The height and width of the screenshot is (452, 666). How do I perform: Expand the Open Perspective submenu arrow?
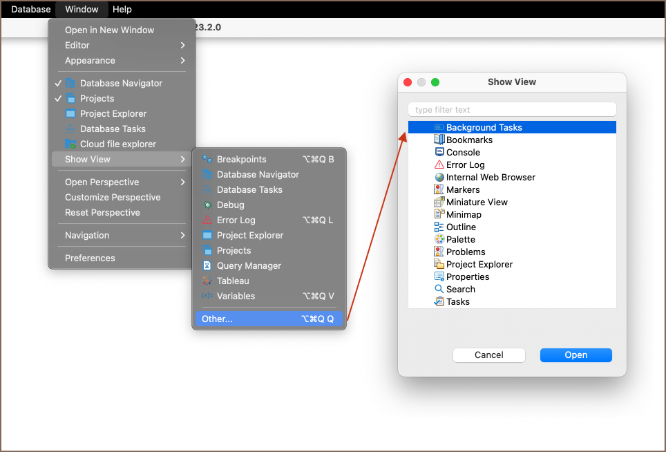tap(182, 182)
